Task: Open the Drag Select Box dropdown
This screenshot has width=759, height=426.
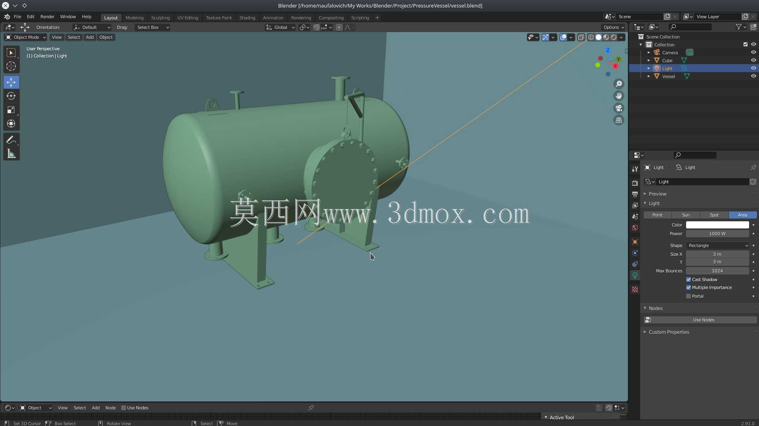Action: click(x=153, y=27)
